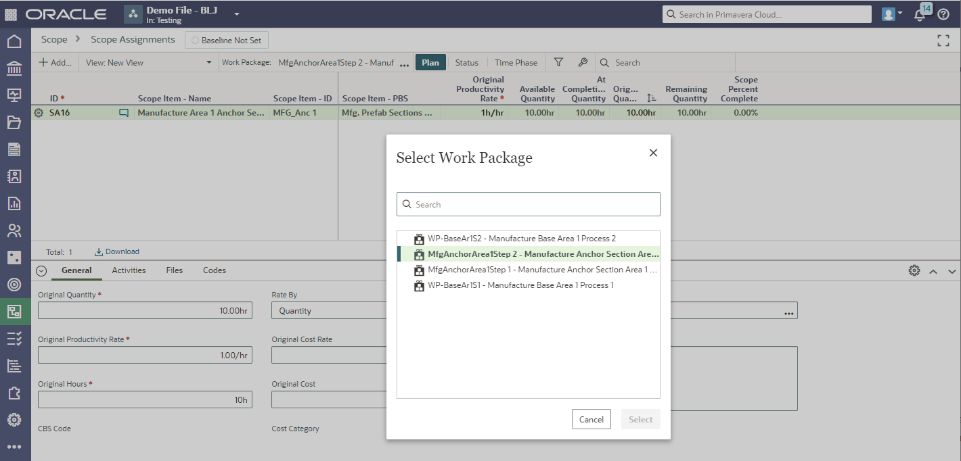The image size is (961, 461).
Task: Open notifications bell icon
Action: tap(920, 14)
